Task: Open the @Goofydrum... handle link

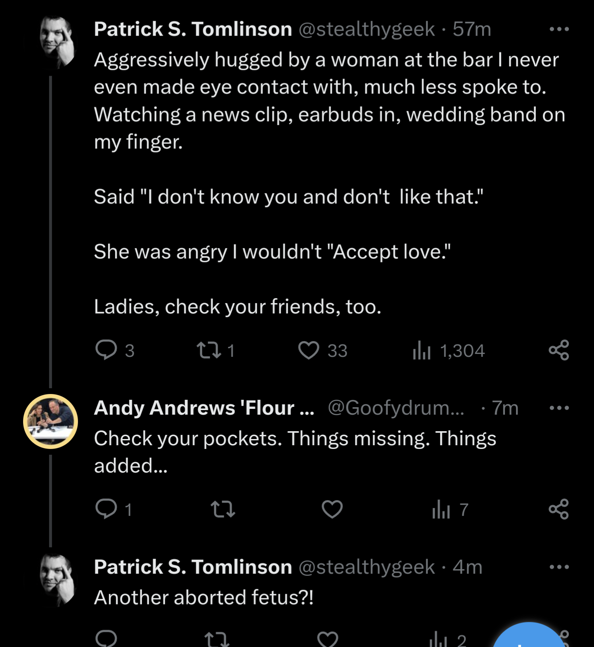Action: (x=396, y=408)
